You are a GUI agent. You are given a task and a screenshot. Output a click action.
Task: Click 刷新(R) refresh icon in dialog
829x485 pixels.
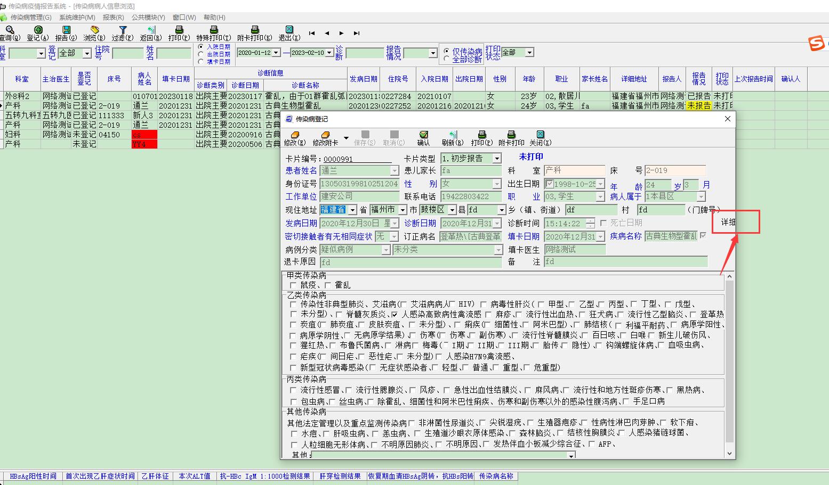[452, 135]
